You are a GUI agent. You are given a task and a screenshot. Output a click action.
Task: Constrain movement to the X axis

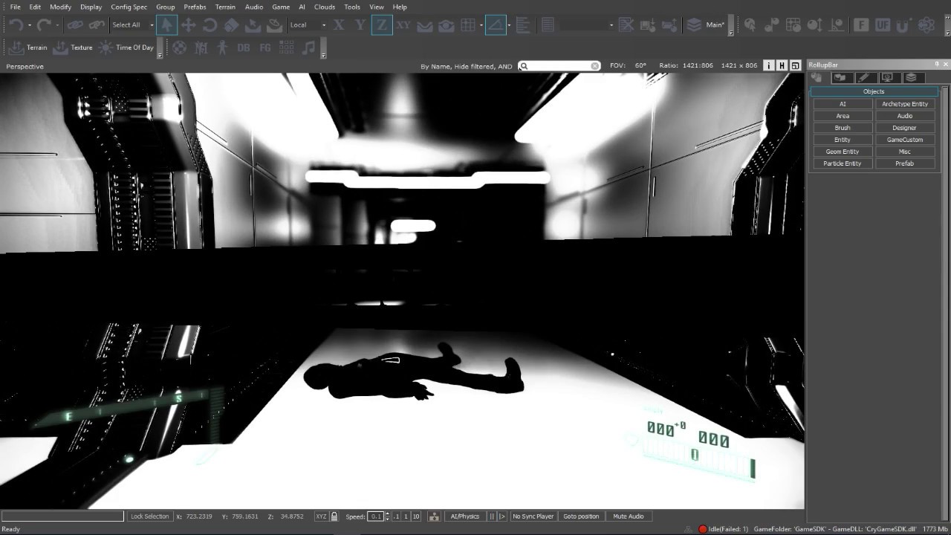click(x=339, y=25)
